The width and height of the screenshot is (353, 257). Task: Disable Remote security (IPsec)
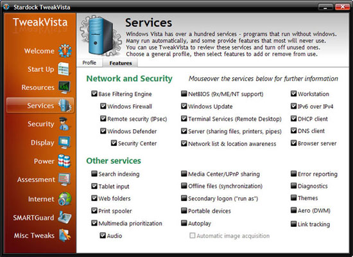103,118
